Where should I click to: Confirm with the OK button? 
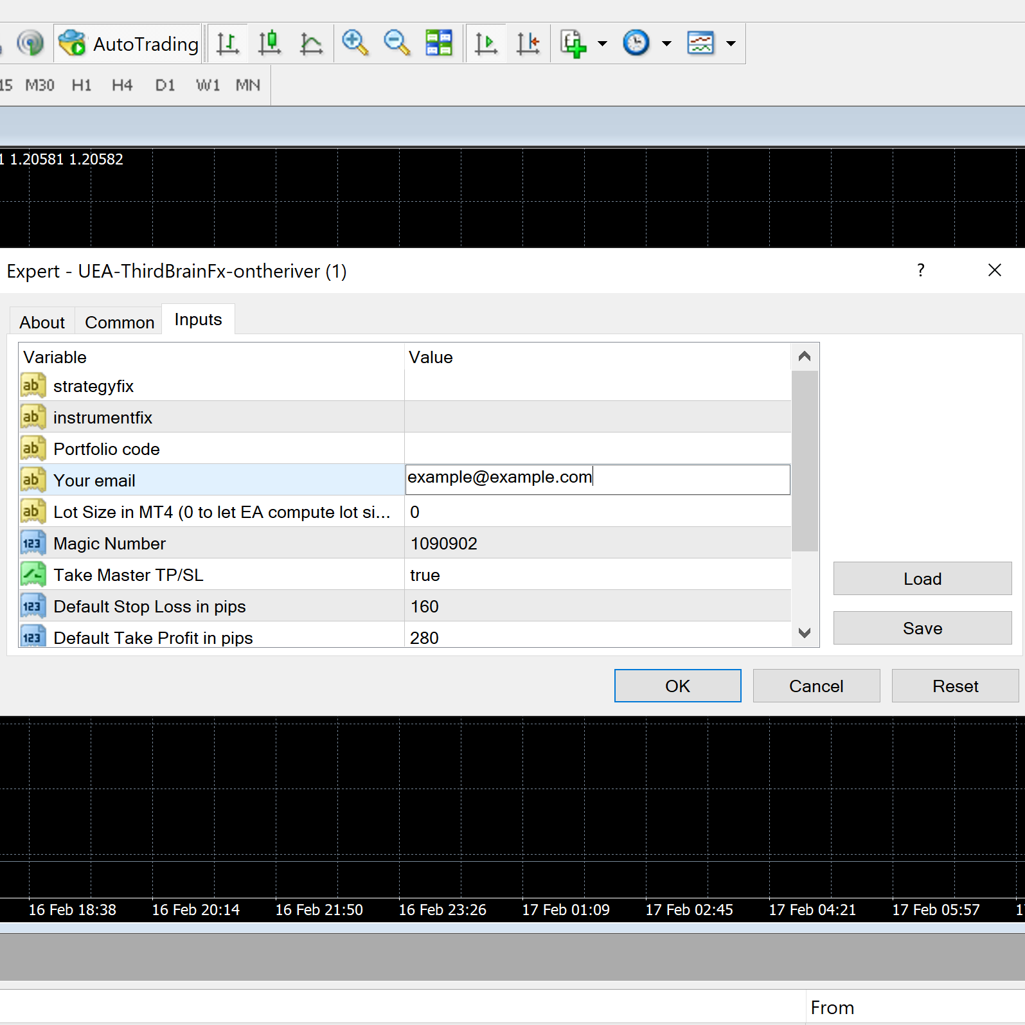tap(677, 686)
